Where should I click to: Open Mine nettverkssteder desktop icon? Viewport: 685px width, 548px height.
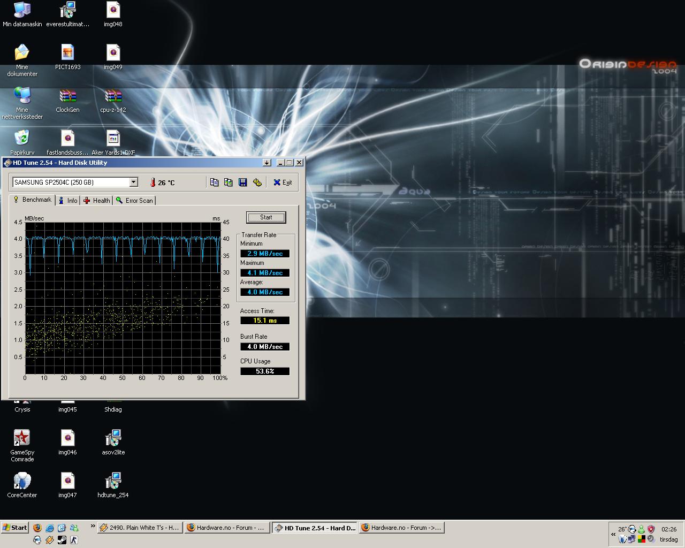pyautogui.click(x=22, y=103)
